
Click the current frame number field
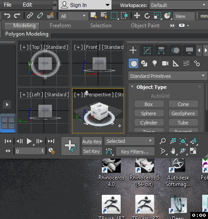coord(28,151)
